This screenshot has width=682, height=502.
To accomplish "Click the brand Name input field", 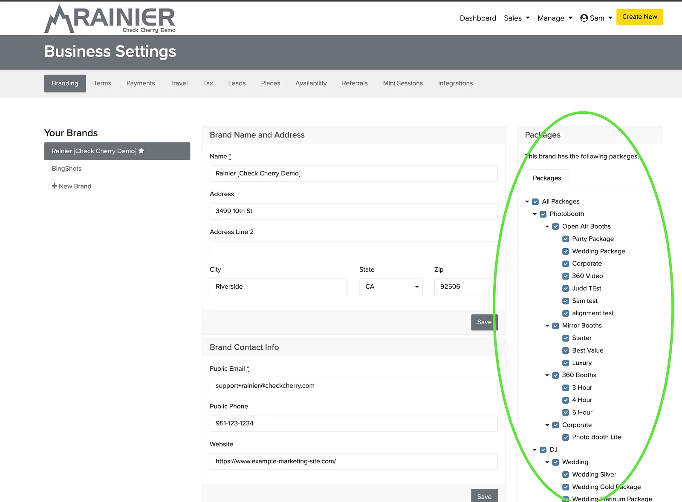I will (354, 173).
